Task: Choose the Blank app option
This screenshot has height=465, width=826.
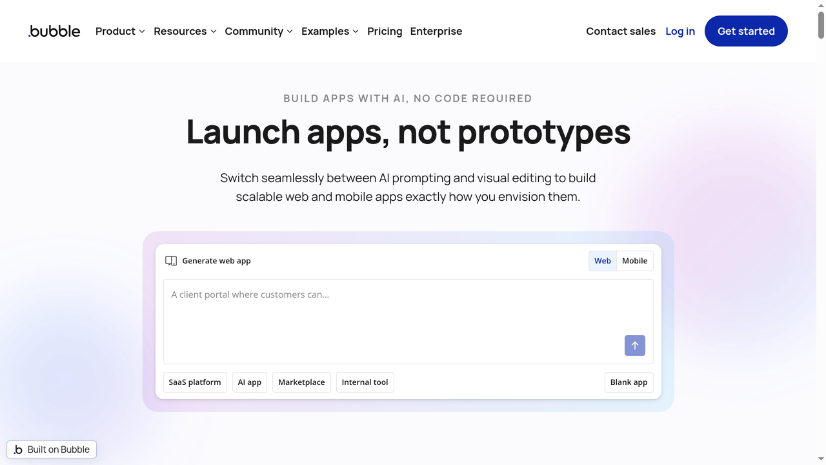Action: point(629,382)
